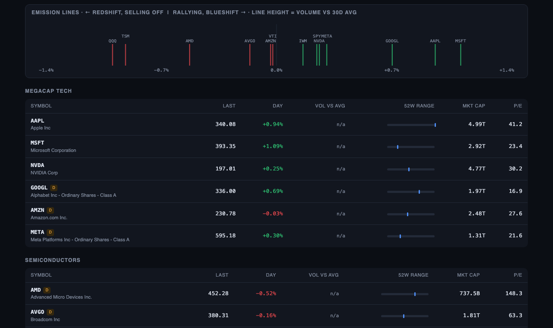
Task: Click MSFT day change +1.09%
Action: pos(273,146)
